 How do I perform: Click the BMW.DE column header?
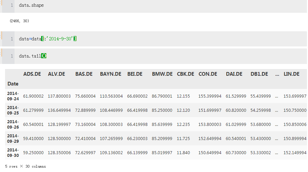click(162, 74)
